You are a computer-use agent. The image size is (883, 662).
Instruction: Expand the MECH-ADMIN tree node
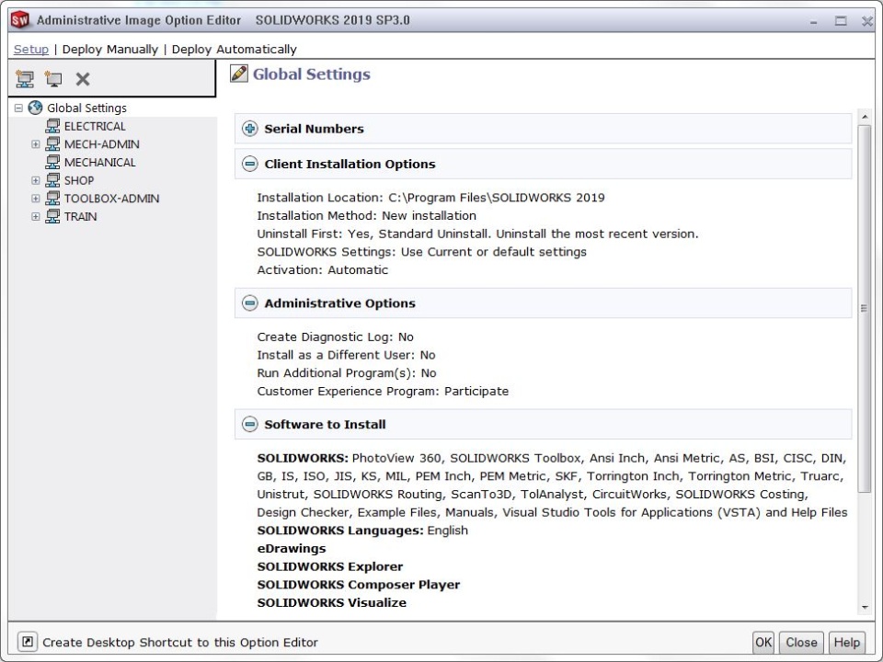coord(36,144)
